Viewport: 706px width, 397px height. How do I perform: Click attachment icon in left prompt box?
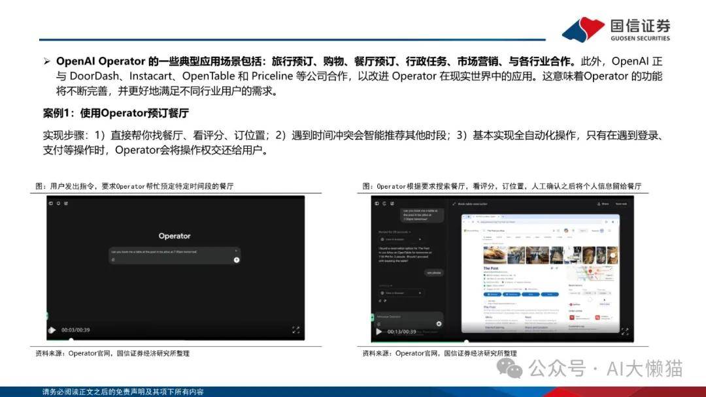(x=113, y=259)
